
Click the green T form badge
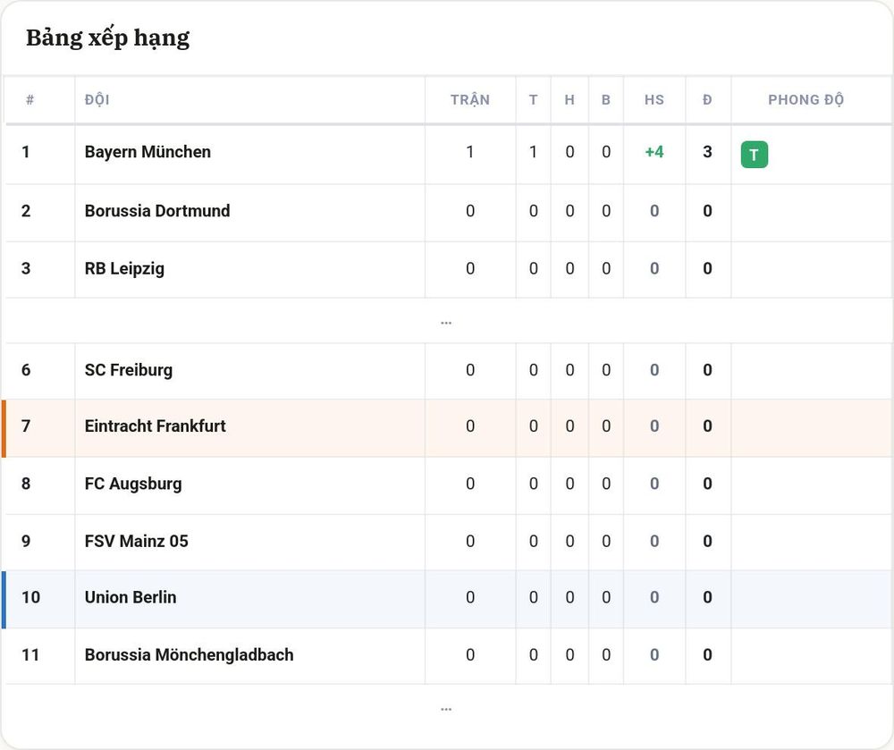click(x=754, y=155)
